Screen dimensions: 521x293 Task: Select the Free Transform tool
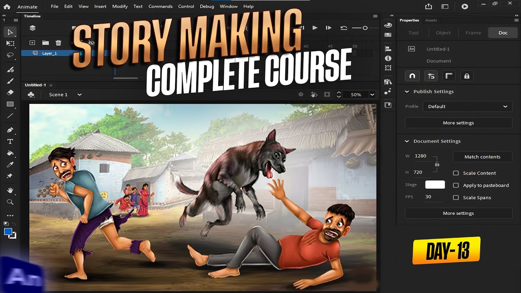10,44
